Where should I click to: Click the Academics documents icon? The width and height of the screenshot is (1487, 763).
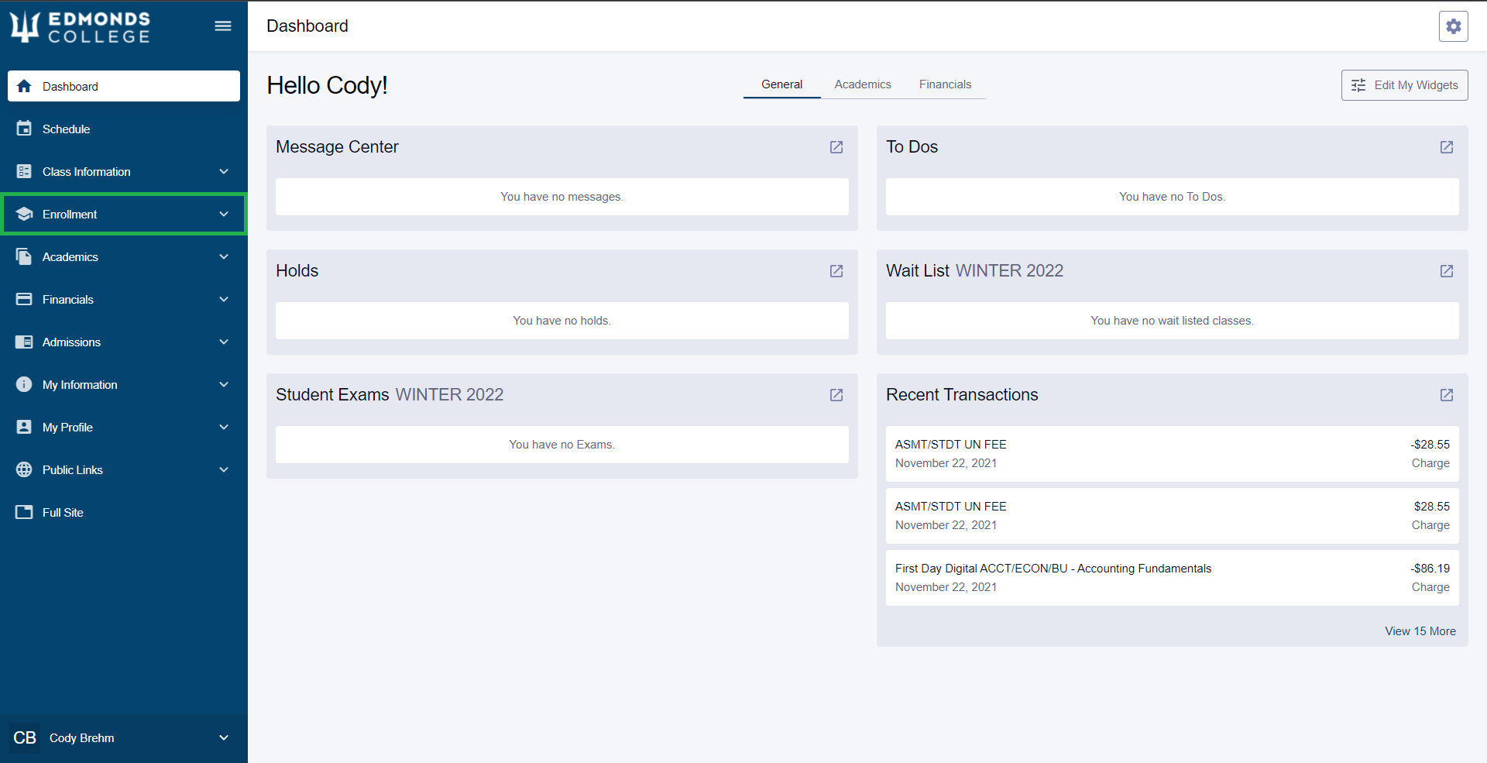pos(24,256)
